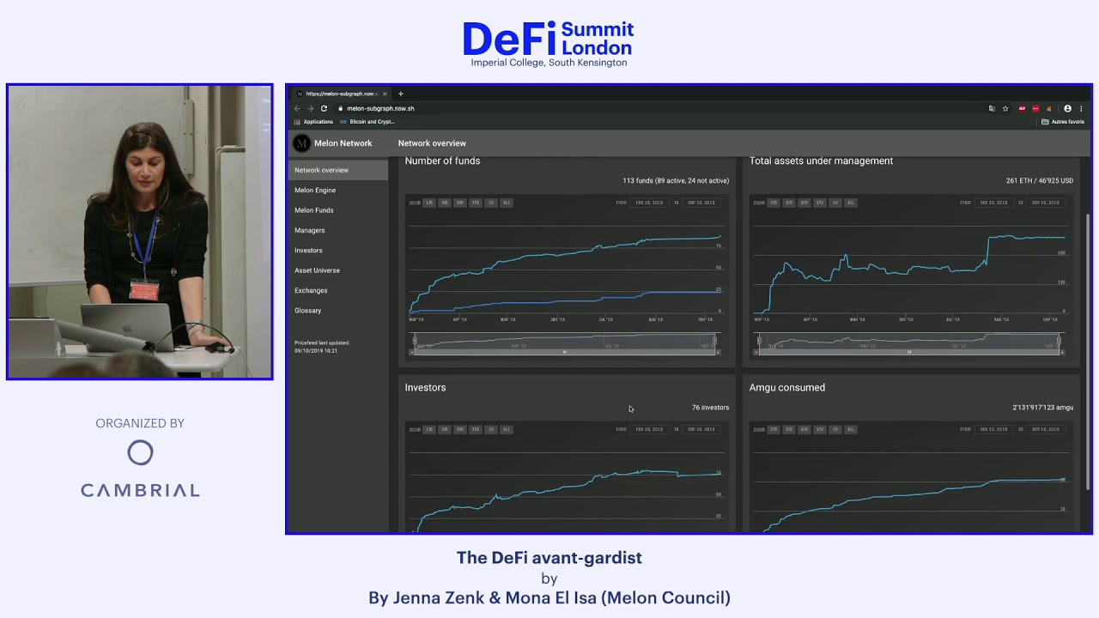Click the page vertical scrollbar
Image resolution: width=1099 pixels, height=618 pixels.
1087,352
